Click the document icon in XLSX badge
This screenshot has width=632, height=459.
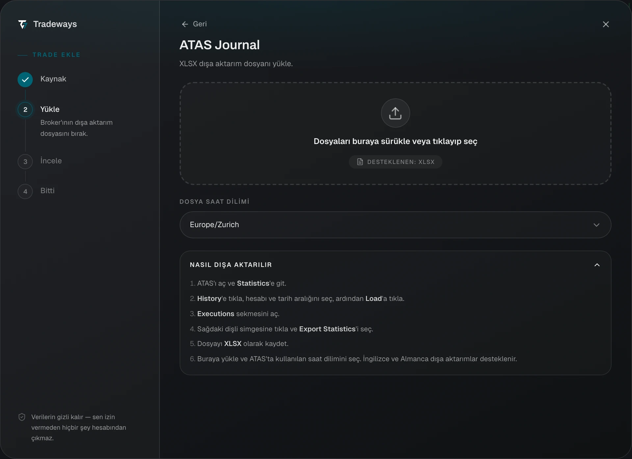(x=360, y=162)
